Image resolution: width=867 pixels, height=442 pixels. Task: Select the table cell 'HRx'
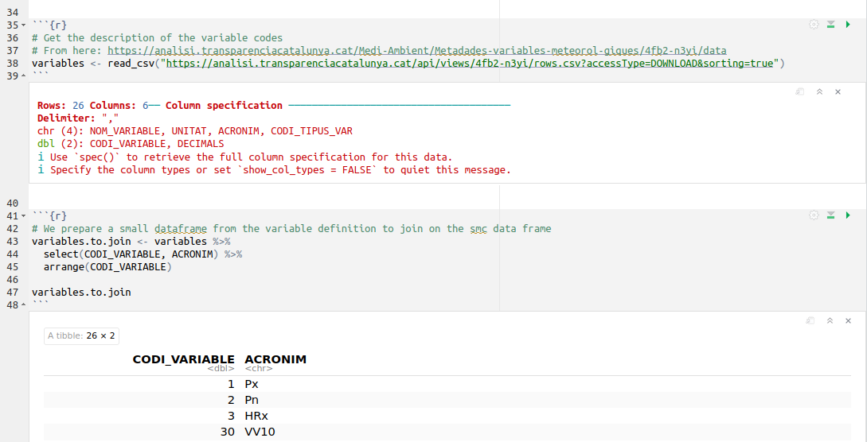[256, 416]
